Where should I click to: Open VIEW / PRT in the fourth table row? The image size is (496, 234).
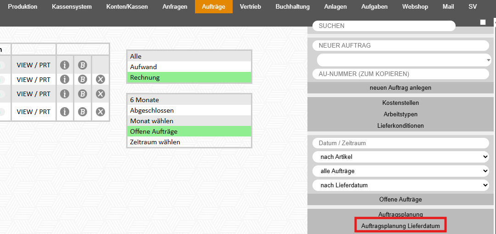click(x=33, y=112)
